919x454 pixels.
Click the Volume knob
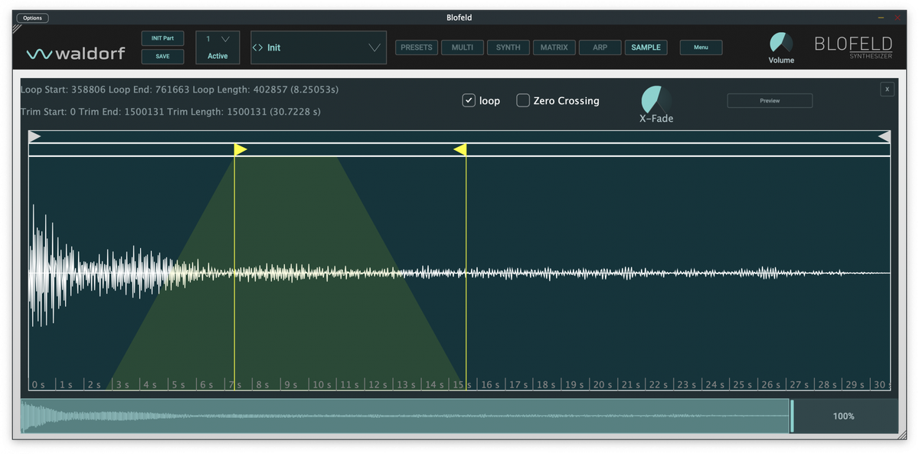(x=781, y=43)
